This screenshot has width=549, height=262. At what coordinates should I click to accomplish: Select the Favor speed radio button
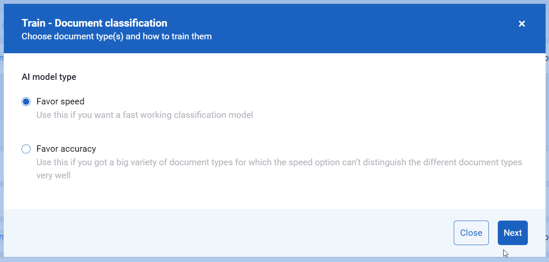[x=26, y=102]
